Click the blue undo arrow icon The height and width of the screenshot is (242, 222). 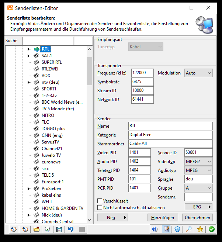70,229
